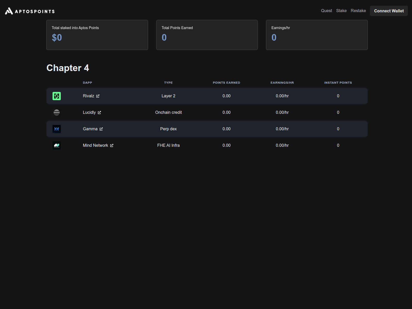Click the Chapter 4 heading

coord(68,68)
